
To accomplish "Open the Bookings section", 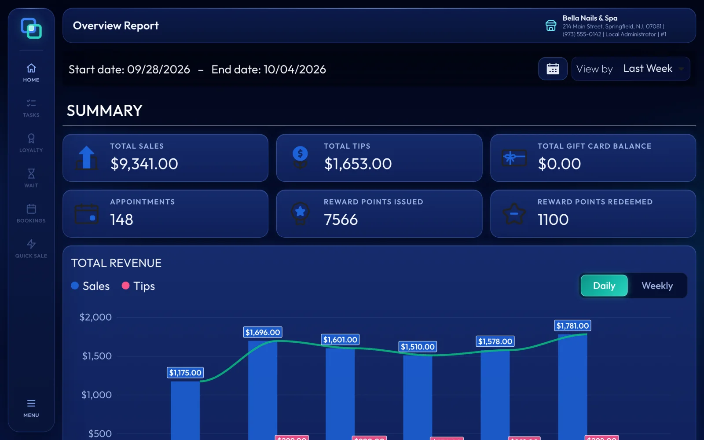I will click(x=31, y=213).
